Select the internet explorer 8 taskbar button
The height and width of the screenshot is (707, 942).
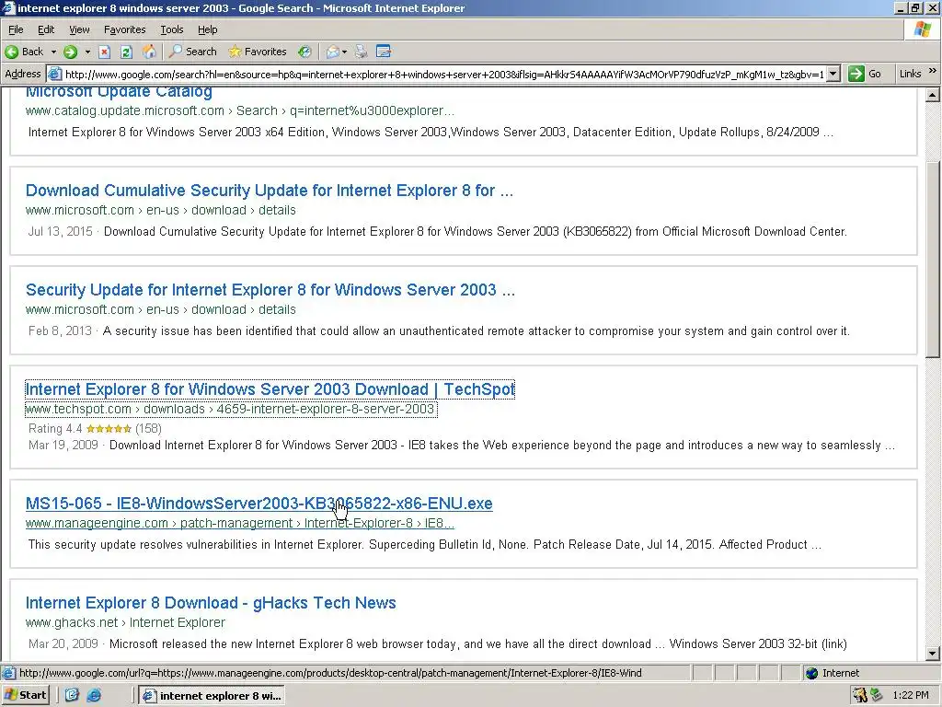point(213,696)
